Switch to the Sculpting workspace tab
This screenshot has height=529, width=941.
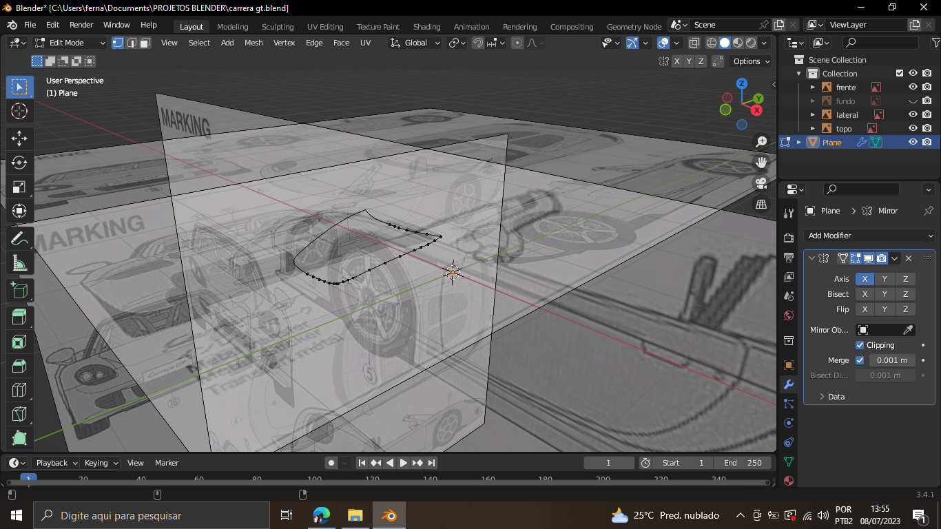pos(278,27)
